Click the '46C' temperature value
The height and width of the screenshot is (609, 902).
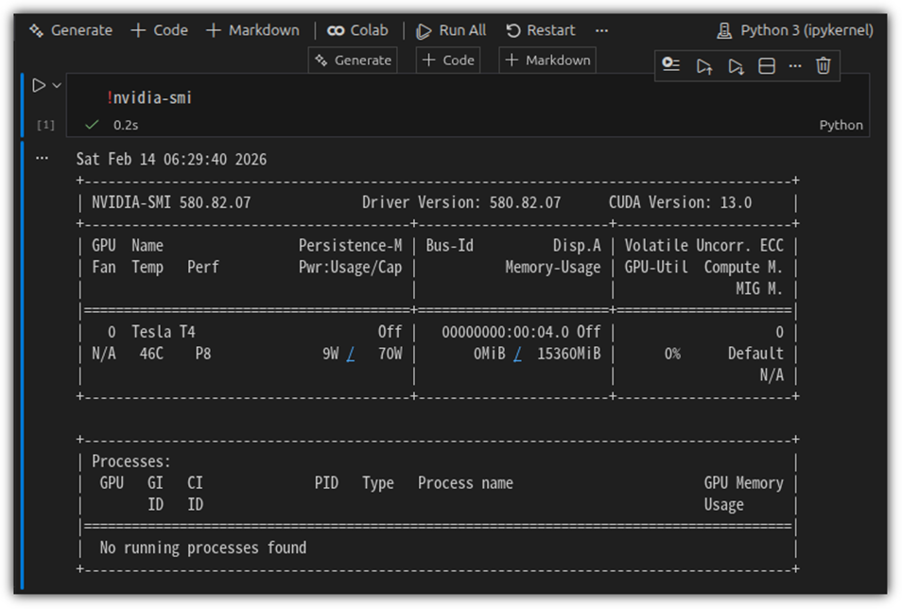click(x=151, y=354)
